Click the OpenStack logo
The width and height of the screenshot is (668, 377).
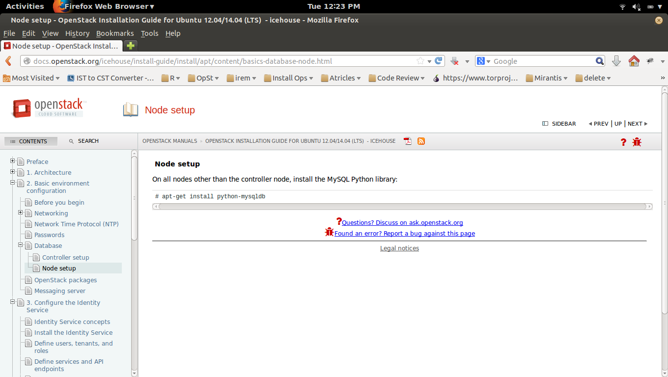(x=49, y=108)
